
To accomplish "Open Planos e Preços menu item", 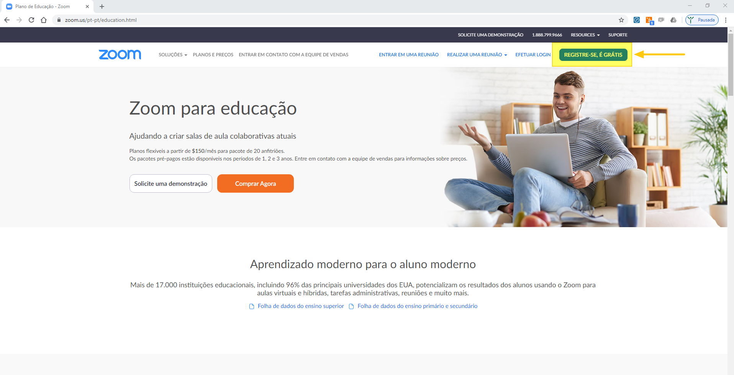I will point(213,55).
